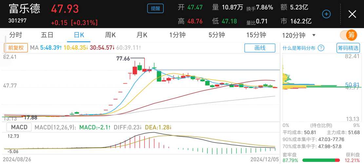Click the 筹码精选 button
The image size is (364, 164).
[348, 48]
